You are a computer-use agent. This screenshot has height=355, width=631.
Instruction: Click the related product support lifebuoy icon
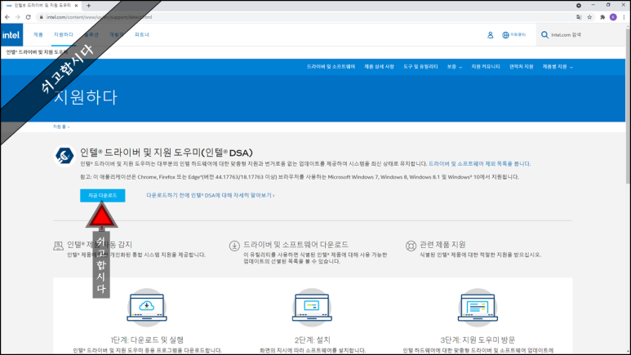(x=411, y=246)
